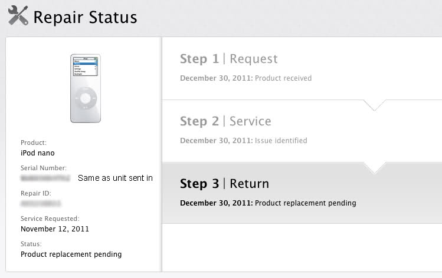Image resolution: width=442 pixels, height=278 pixels.
Task: Click the Service Requested date November 12, 2011
Action: coord(55,229)
